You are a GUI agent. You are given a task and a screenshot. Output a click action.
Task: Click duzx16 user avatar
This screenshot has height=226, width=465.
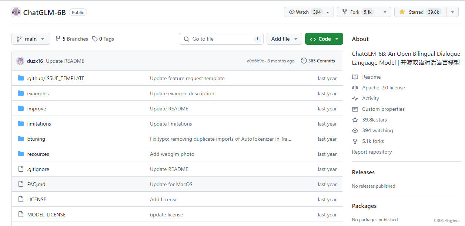point(20,61)
